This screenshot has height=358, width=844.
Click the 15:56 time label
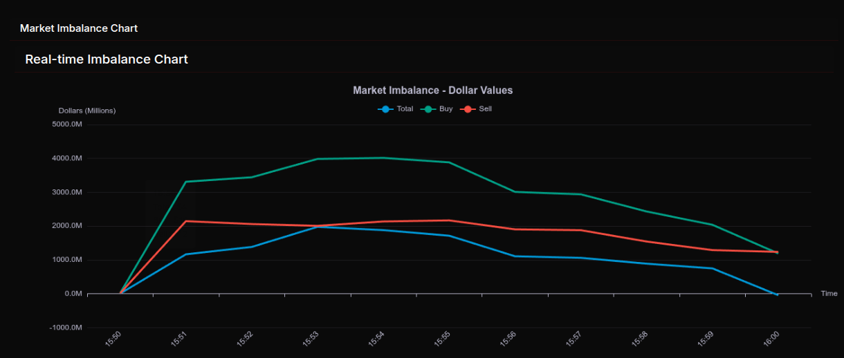(x=507, y=339)
